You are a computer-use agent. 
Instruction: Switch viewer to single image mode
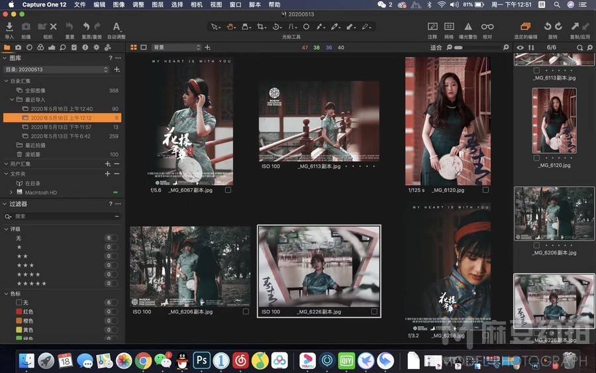coord(144,48)
